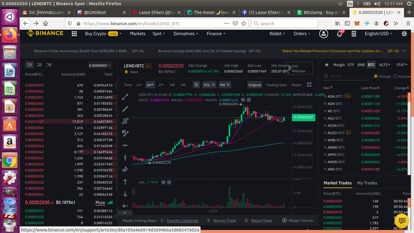Screen dimensions: 414x233
Task: Click the Transfer Collaterals link
Action: coord(182,221)
